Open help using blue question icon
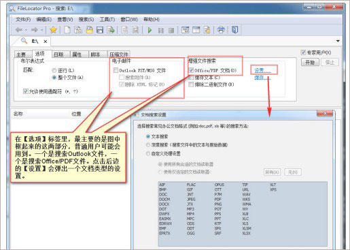 235,30
